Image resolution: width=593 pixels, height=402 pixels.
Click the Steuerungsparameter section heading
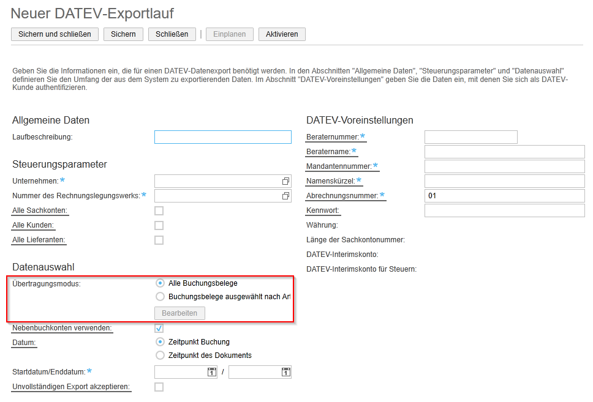click(x=60, y=165)
